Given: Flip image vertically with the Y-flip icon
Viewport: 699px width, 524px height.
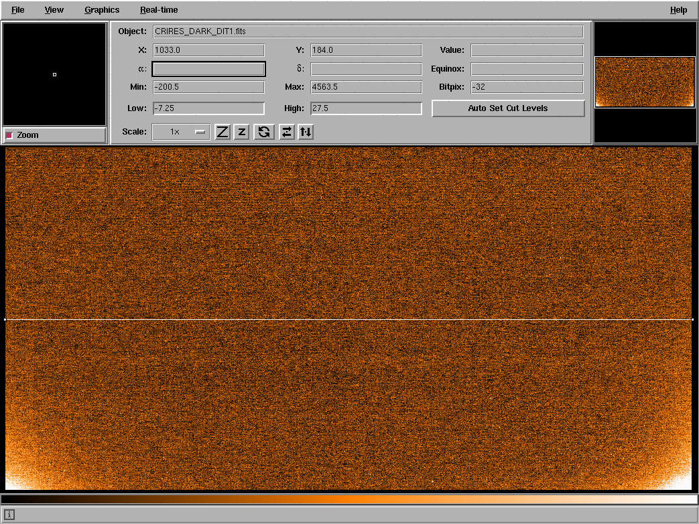Looking at the screenshot, I should (306, 132).
